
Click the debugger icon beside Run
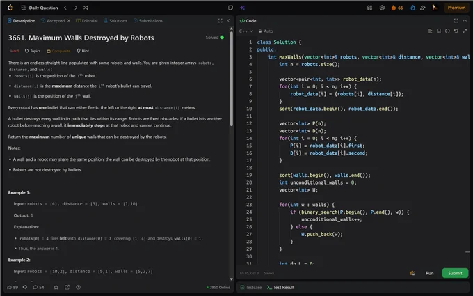412,273
